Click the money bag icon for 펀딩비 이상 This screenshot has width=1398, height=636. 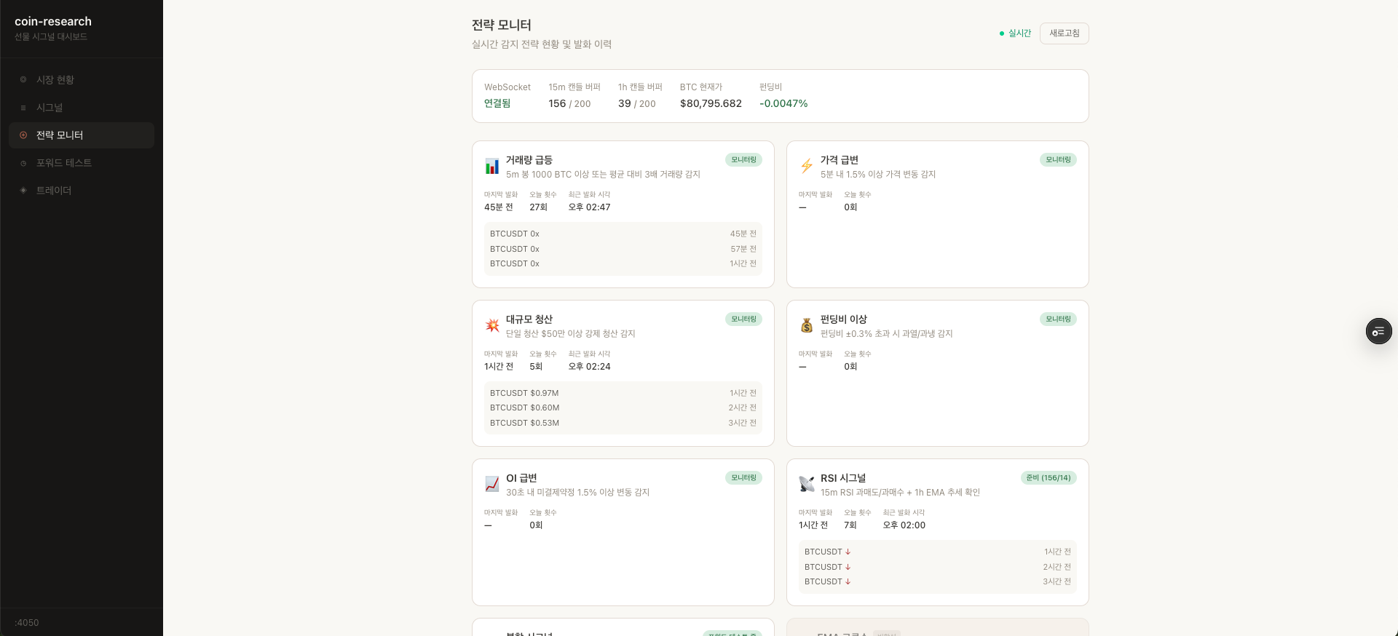[807, 325]
